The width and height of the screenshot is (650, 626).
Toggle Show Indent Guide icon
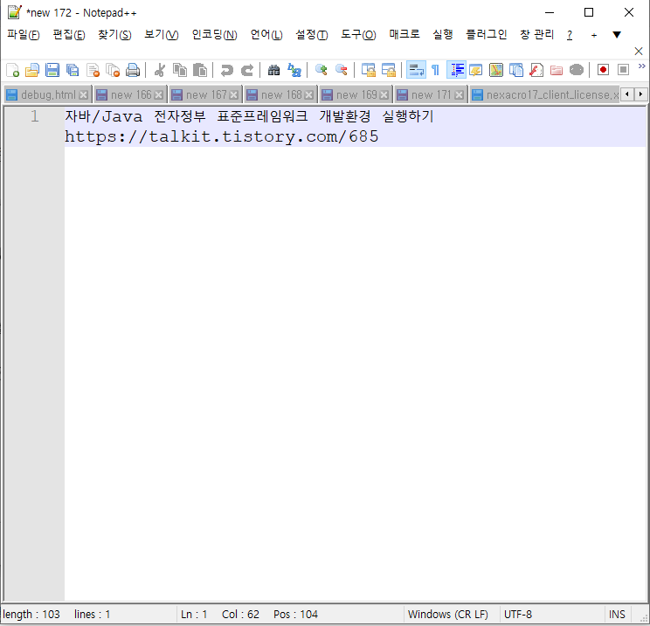(x=456, y=70)
